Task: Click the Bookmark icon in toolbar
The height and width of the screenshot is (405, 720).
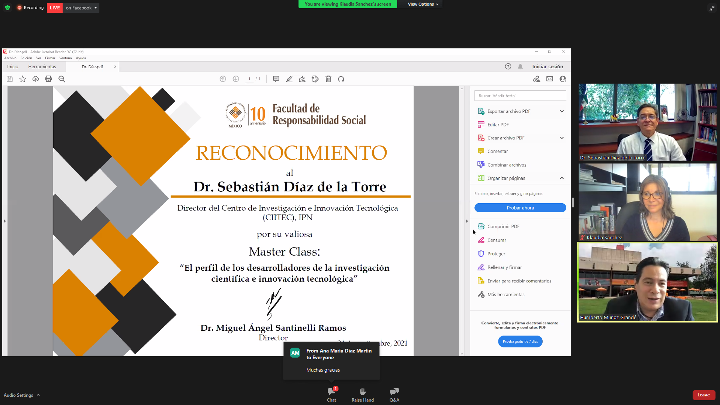Action: [x=23, y=79]
